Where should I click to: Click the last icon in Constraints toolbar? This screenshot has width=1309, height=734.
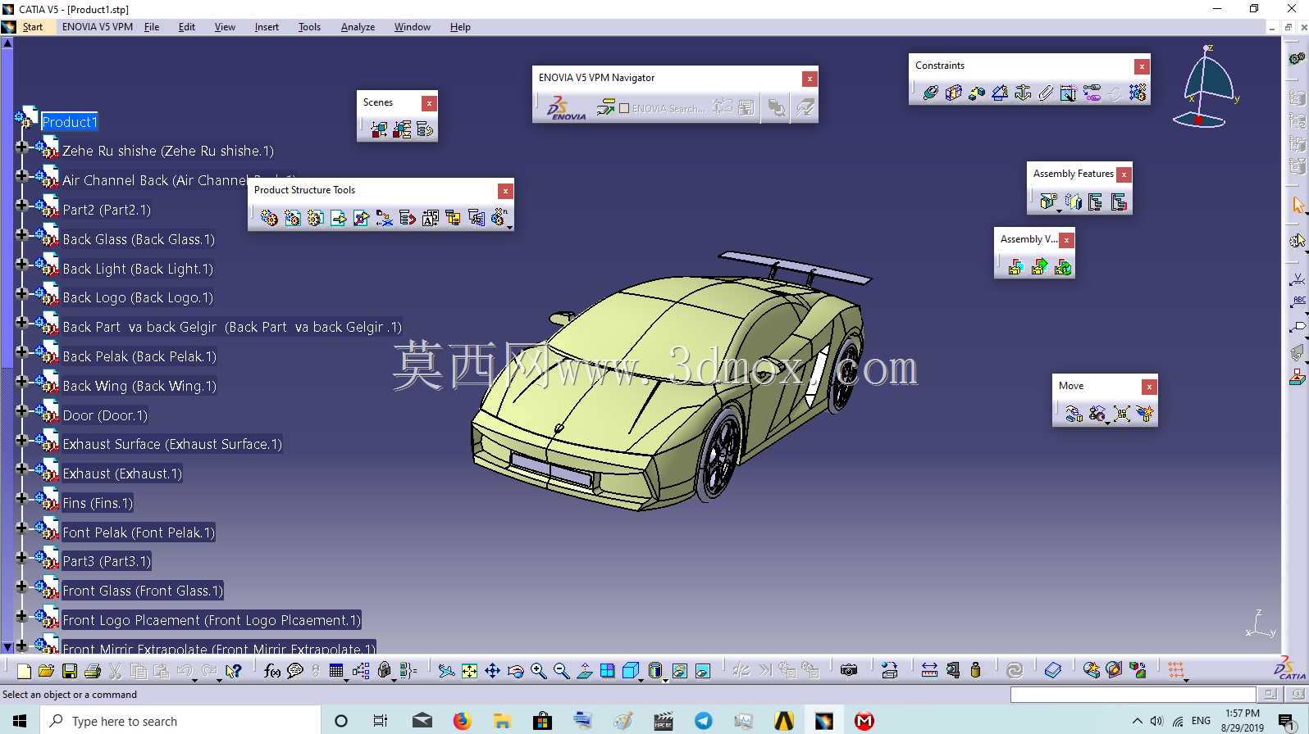coord(1138,93)
